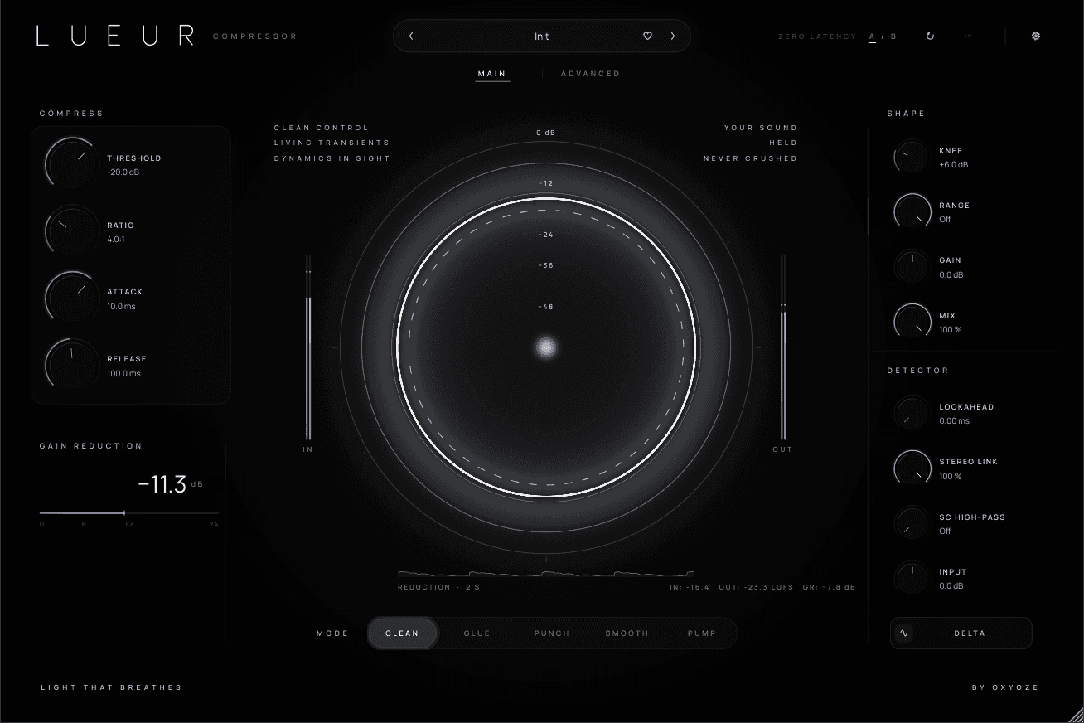Click the Stereo Link knob
Screen dimensions: 1084x723
(912, 468)
